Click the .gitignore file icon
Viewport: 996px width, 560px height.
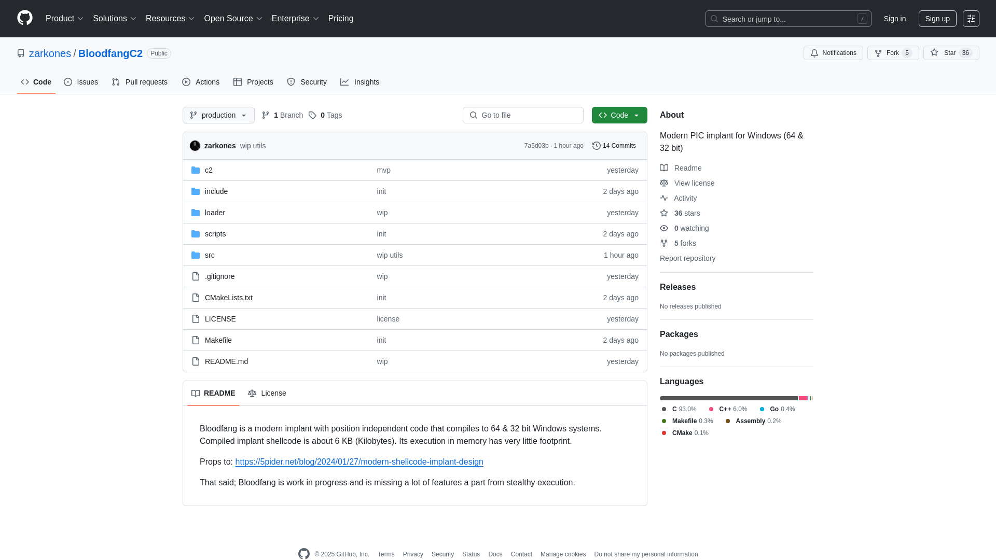[196, 276]
